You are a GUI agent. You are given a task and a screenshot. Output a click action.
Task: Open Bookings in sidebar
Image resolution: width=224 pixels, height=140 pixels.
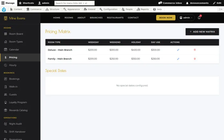click(x=20, y=79)
